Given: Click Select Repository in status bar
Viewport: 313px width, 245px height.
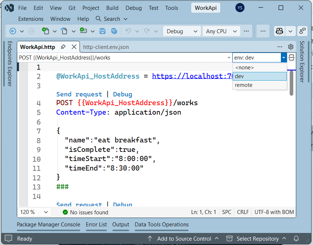Looking at the screenshot, I should [257, 238].
